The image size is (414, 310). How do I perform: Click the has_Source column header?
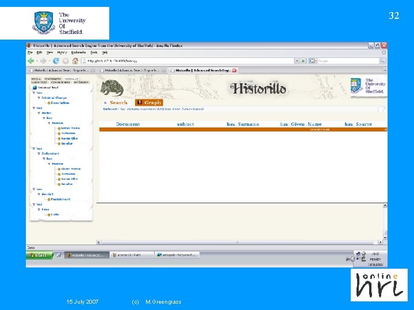(x=358, y=124)
